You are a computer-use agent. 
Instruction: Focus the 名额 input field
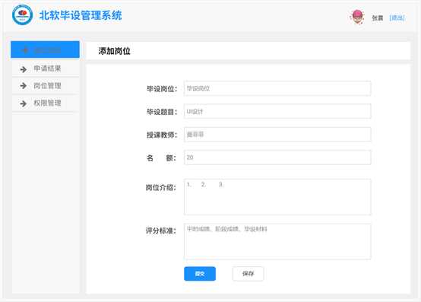(x=277, y=157)
